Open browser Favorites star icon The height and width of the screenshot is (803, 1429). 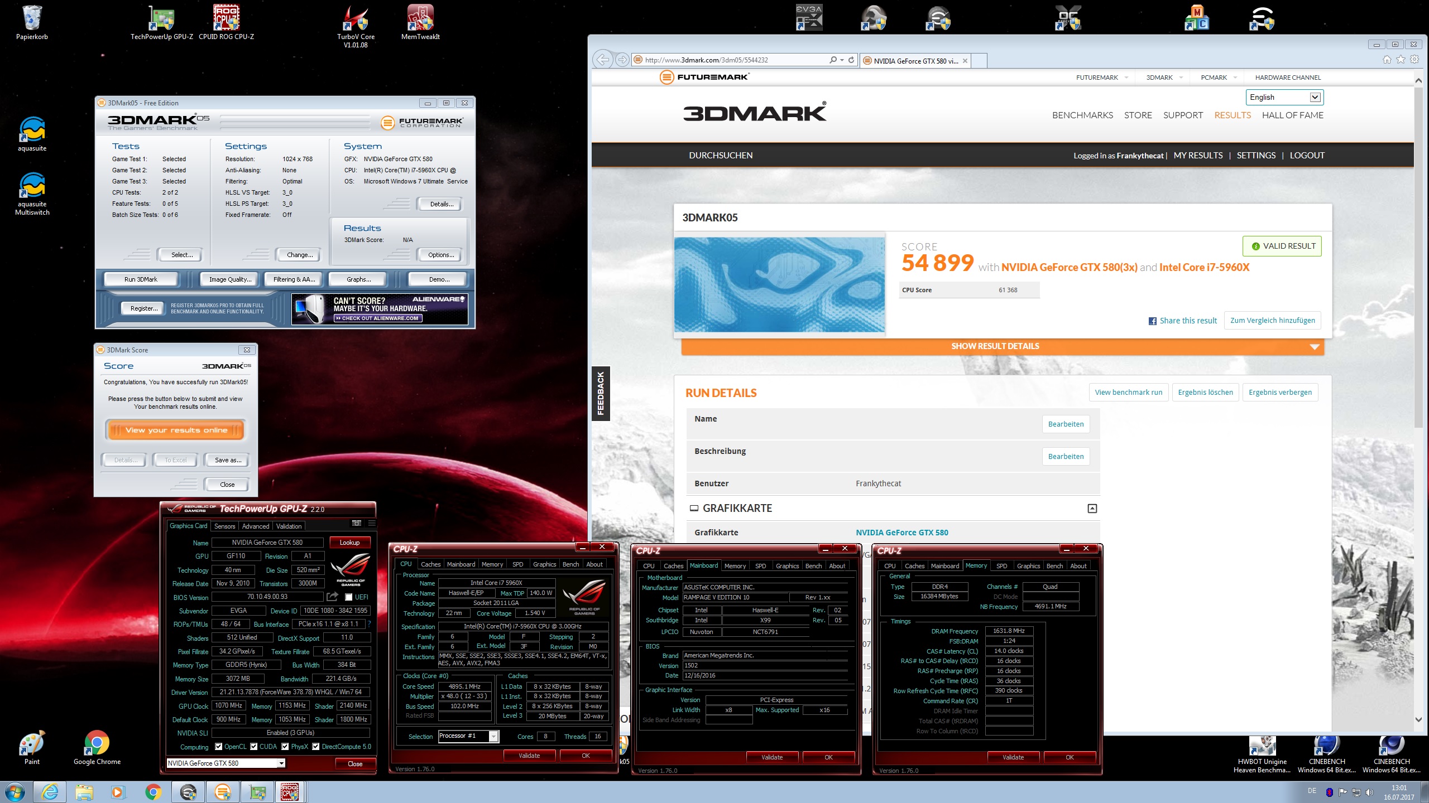[1401, 60]
